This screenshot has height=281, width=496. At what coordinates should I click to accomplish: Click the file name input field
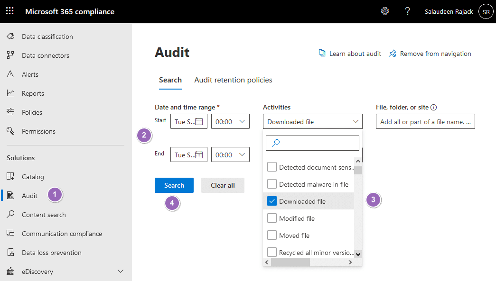425,121
